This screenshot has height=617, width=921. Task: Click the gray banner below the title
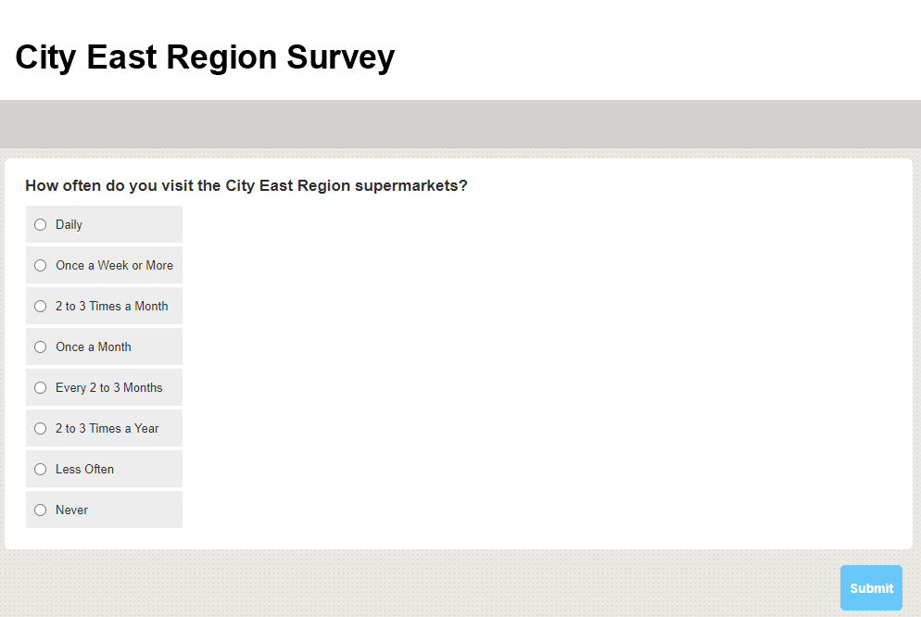[460, 124]
